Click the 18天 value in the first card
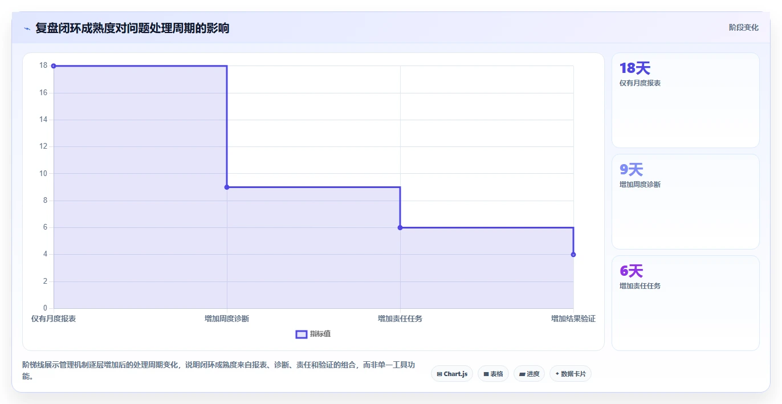Screen dimensions: 782x404 click(635, 68)
